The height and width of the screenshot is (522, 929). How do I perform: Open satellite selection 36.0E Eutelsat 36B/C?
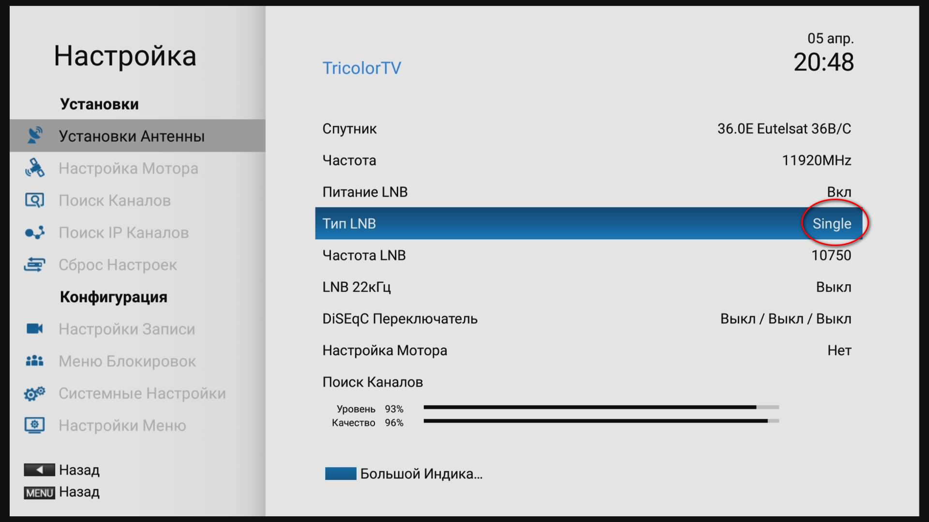coord(784,129)
